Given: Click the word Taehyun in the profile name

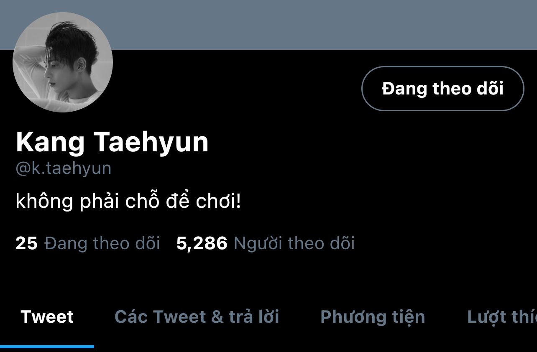Looking at the screenshot, I should (x=152, y=143).
